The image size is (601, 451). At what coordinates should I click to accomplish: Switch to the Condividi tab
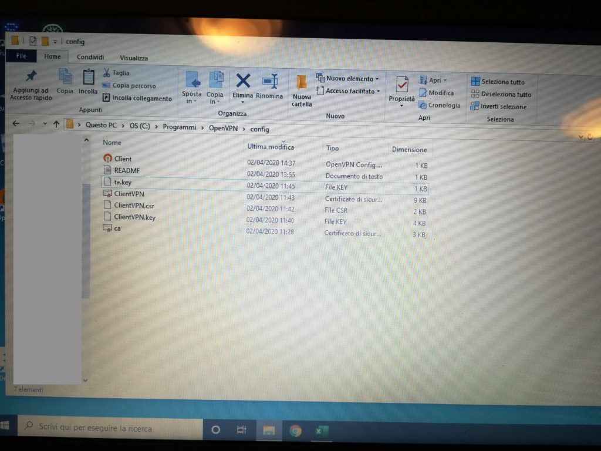[90, 57]
